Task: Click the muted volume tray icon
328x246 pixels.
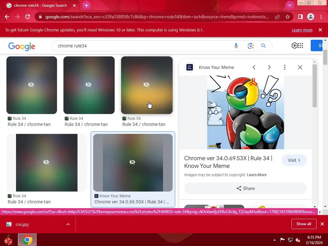Action: [x=298, y=240]
